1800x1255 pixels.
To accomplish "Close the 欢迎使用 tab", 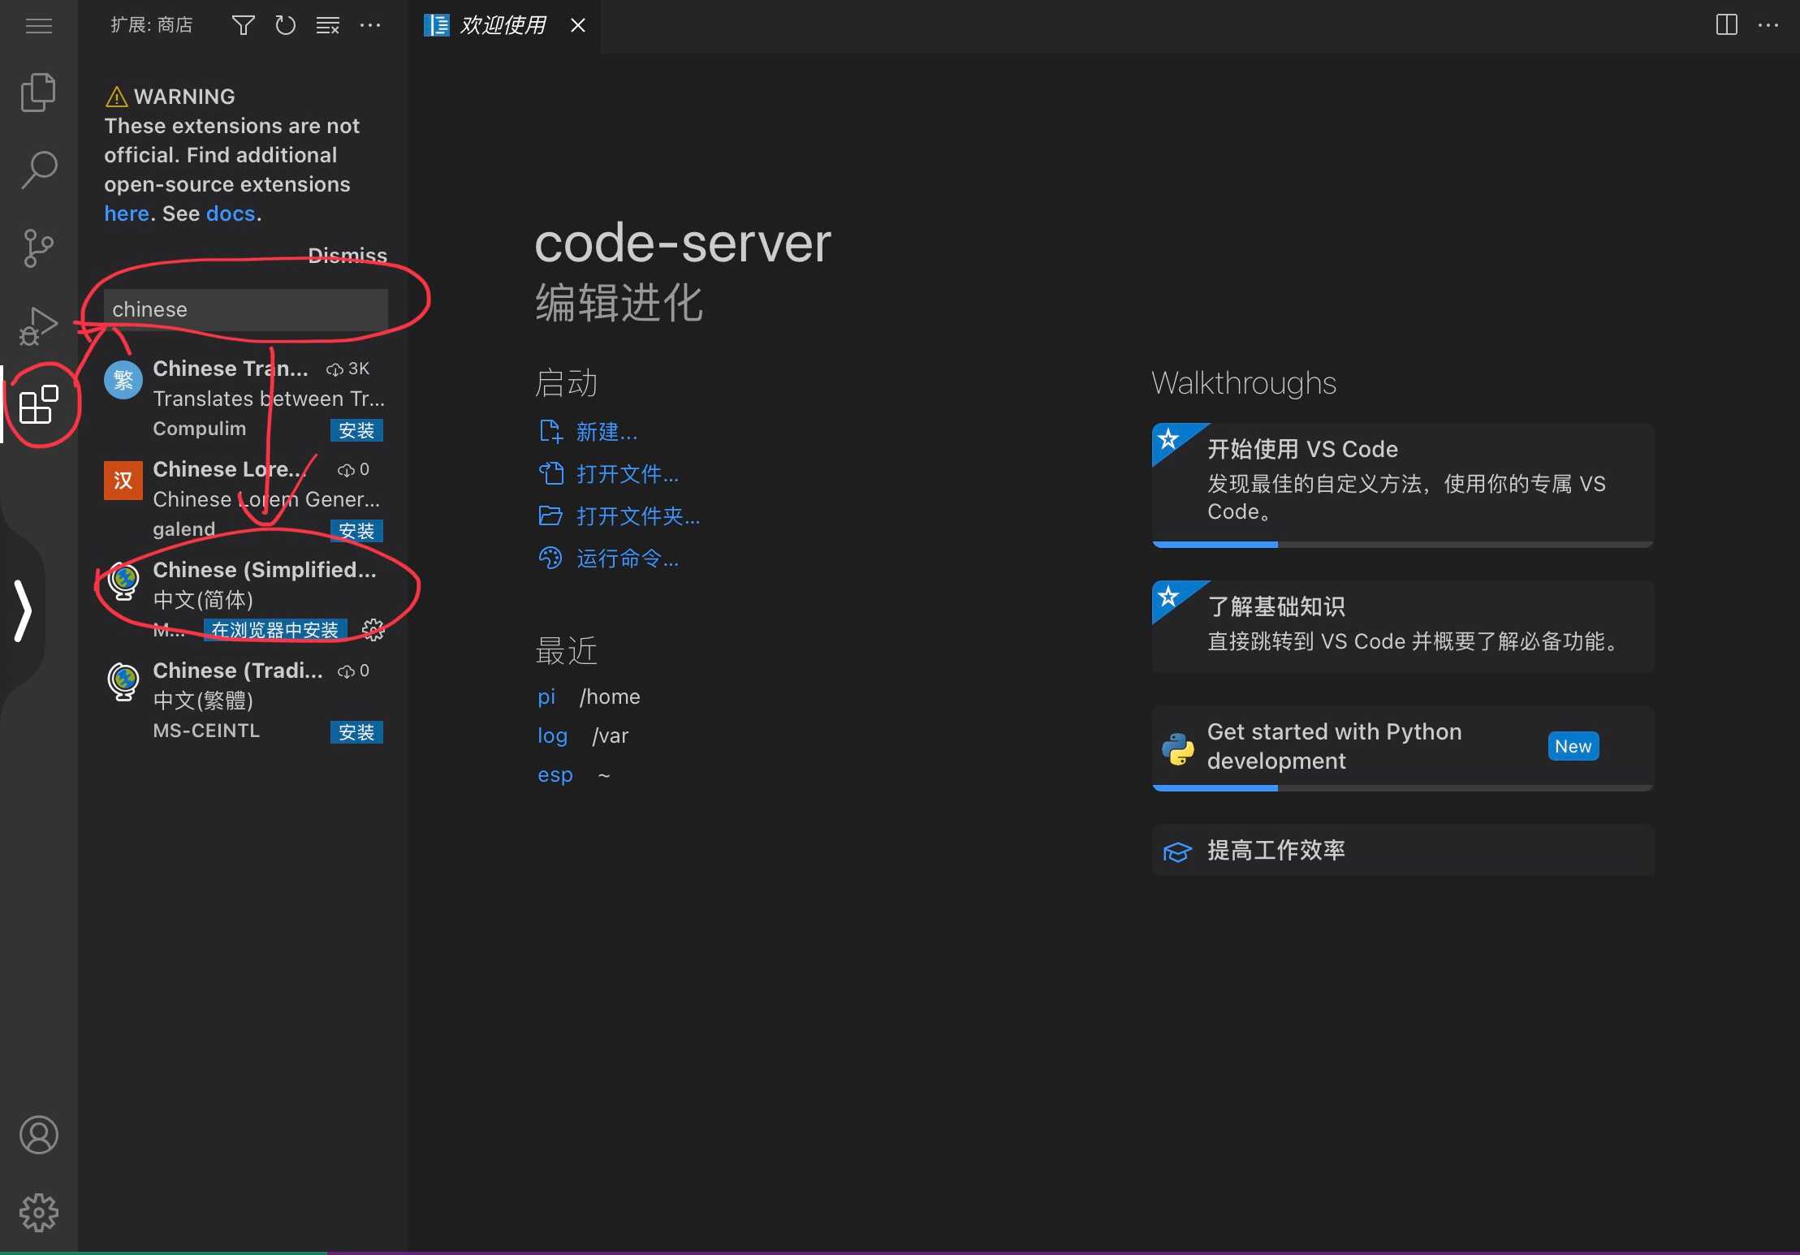I will click(x=578, y=26).
